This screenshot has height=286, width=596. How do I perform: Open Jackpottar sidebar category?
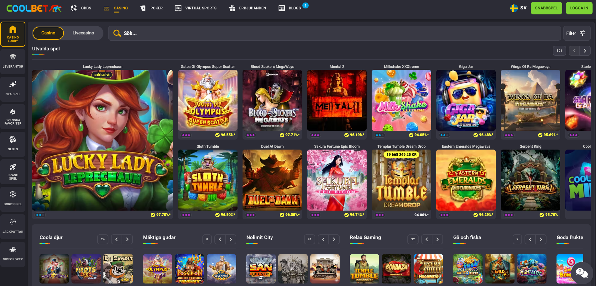(13, 227)
